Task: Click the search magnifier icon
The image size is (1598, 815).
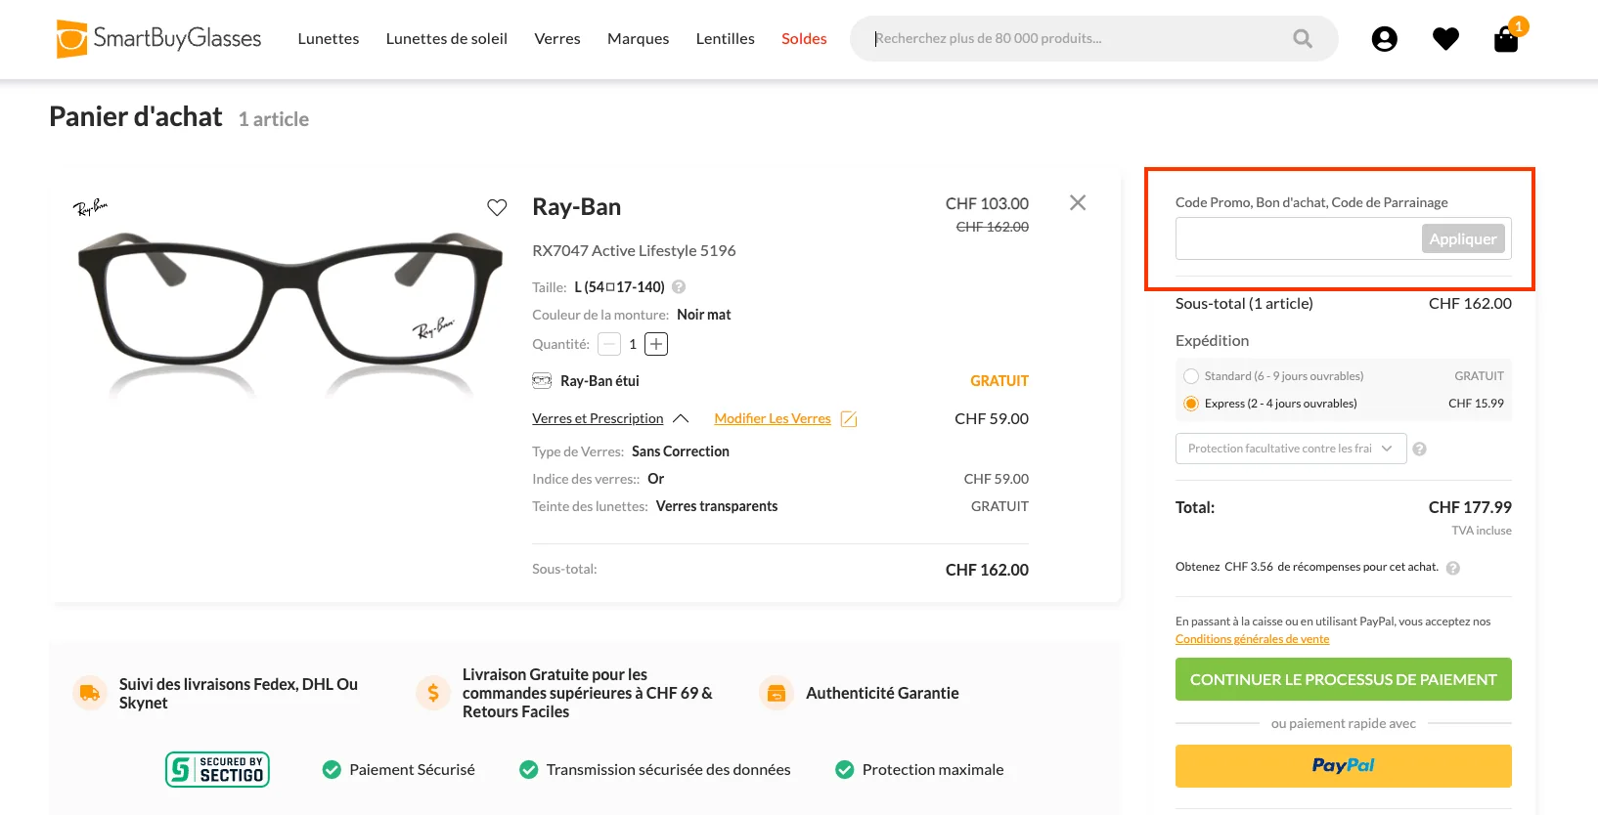Action: point(1303,39)
